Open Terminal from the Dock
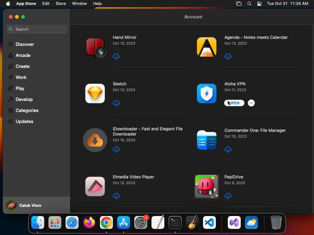The image size is (314, 235). point(175,222)
